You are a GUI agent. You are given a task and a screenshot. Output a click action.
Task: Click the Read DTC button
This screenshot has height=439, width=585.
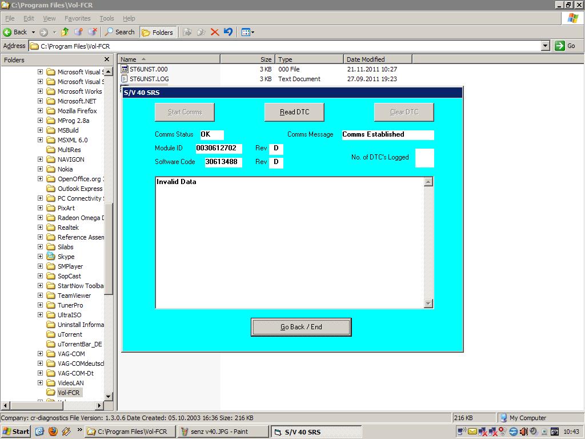click(x=294, y=112)
